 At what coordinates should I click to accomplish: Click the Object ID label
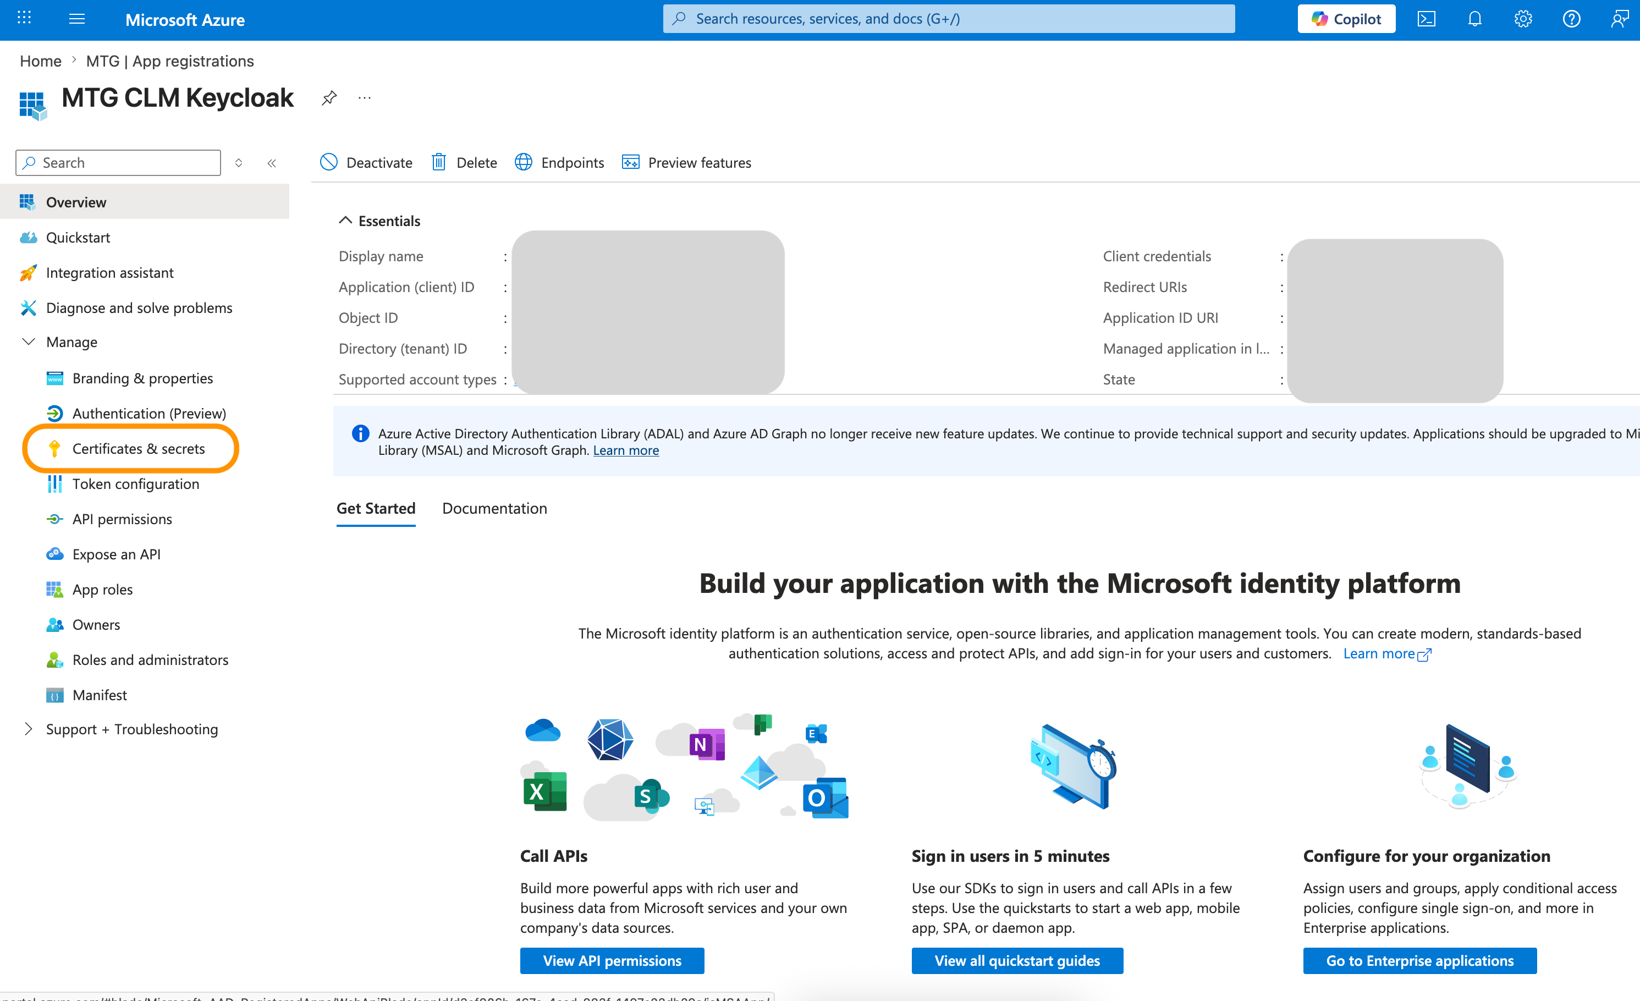point(368,318)
